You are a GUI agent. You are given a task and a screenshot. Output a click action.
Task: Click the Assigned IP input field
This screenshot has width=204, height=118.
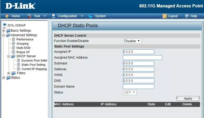point(139,52)
